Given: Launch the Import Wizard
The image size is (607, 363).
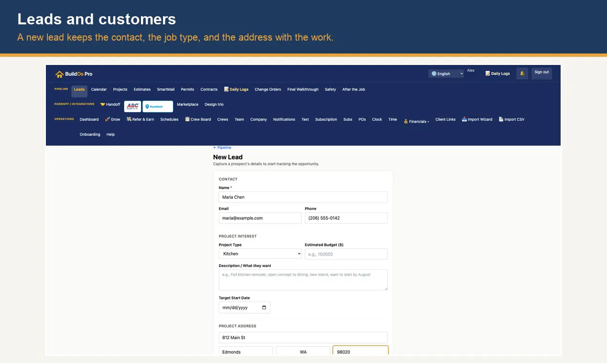Looking at the screenshot, I should point(477,119).
